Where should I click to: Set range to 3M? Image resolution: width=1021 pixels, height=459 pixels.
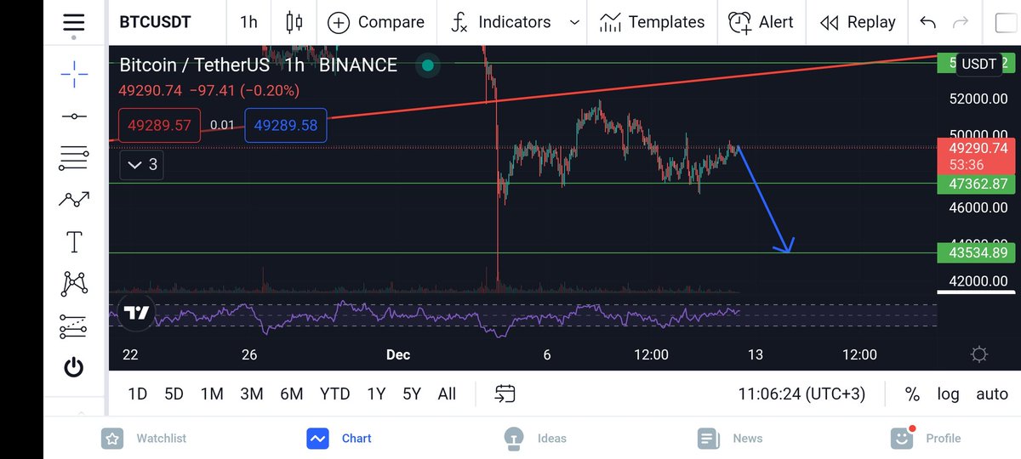point(251,394)
